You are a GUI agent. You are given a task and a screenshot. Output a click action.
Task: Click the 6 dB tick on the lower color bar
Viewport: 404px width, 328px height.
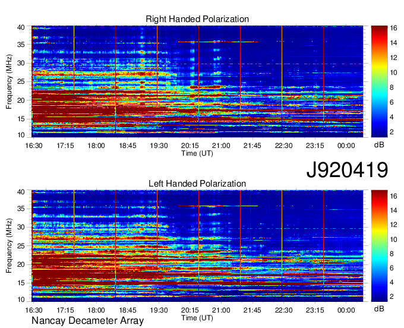coord(392,268)
